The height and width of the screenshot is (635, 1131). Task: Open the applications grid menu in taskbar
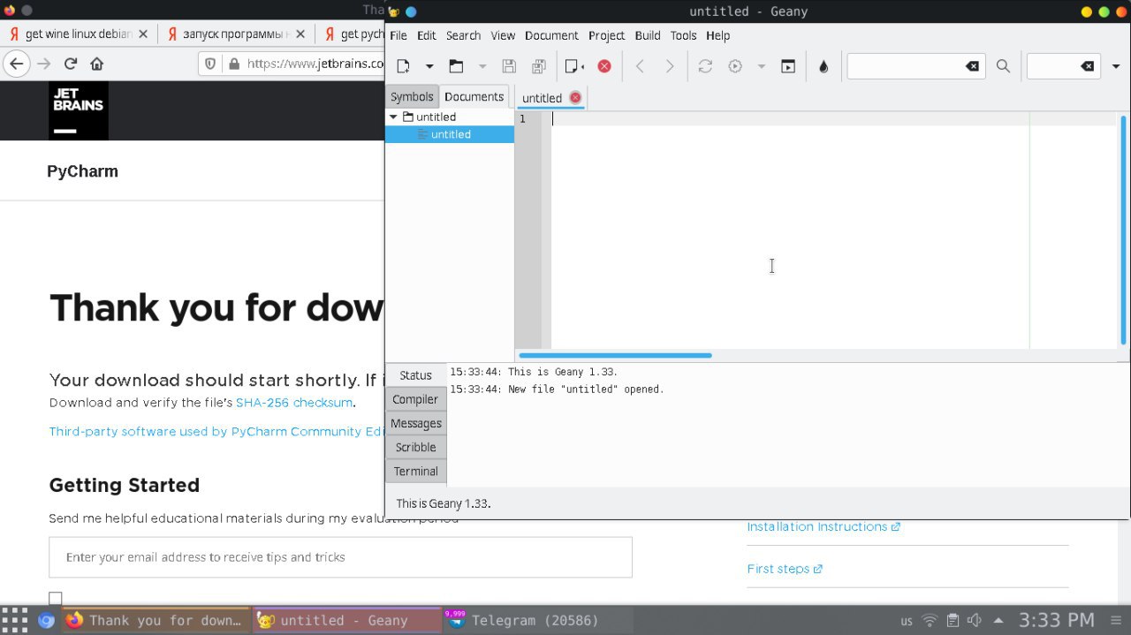click(x=15, y=620)
